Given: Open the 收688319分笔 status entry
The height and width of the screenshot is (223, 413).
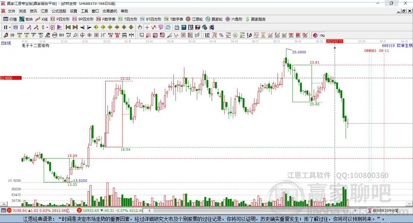Looking at the screenshot, I should (384, 211).
